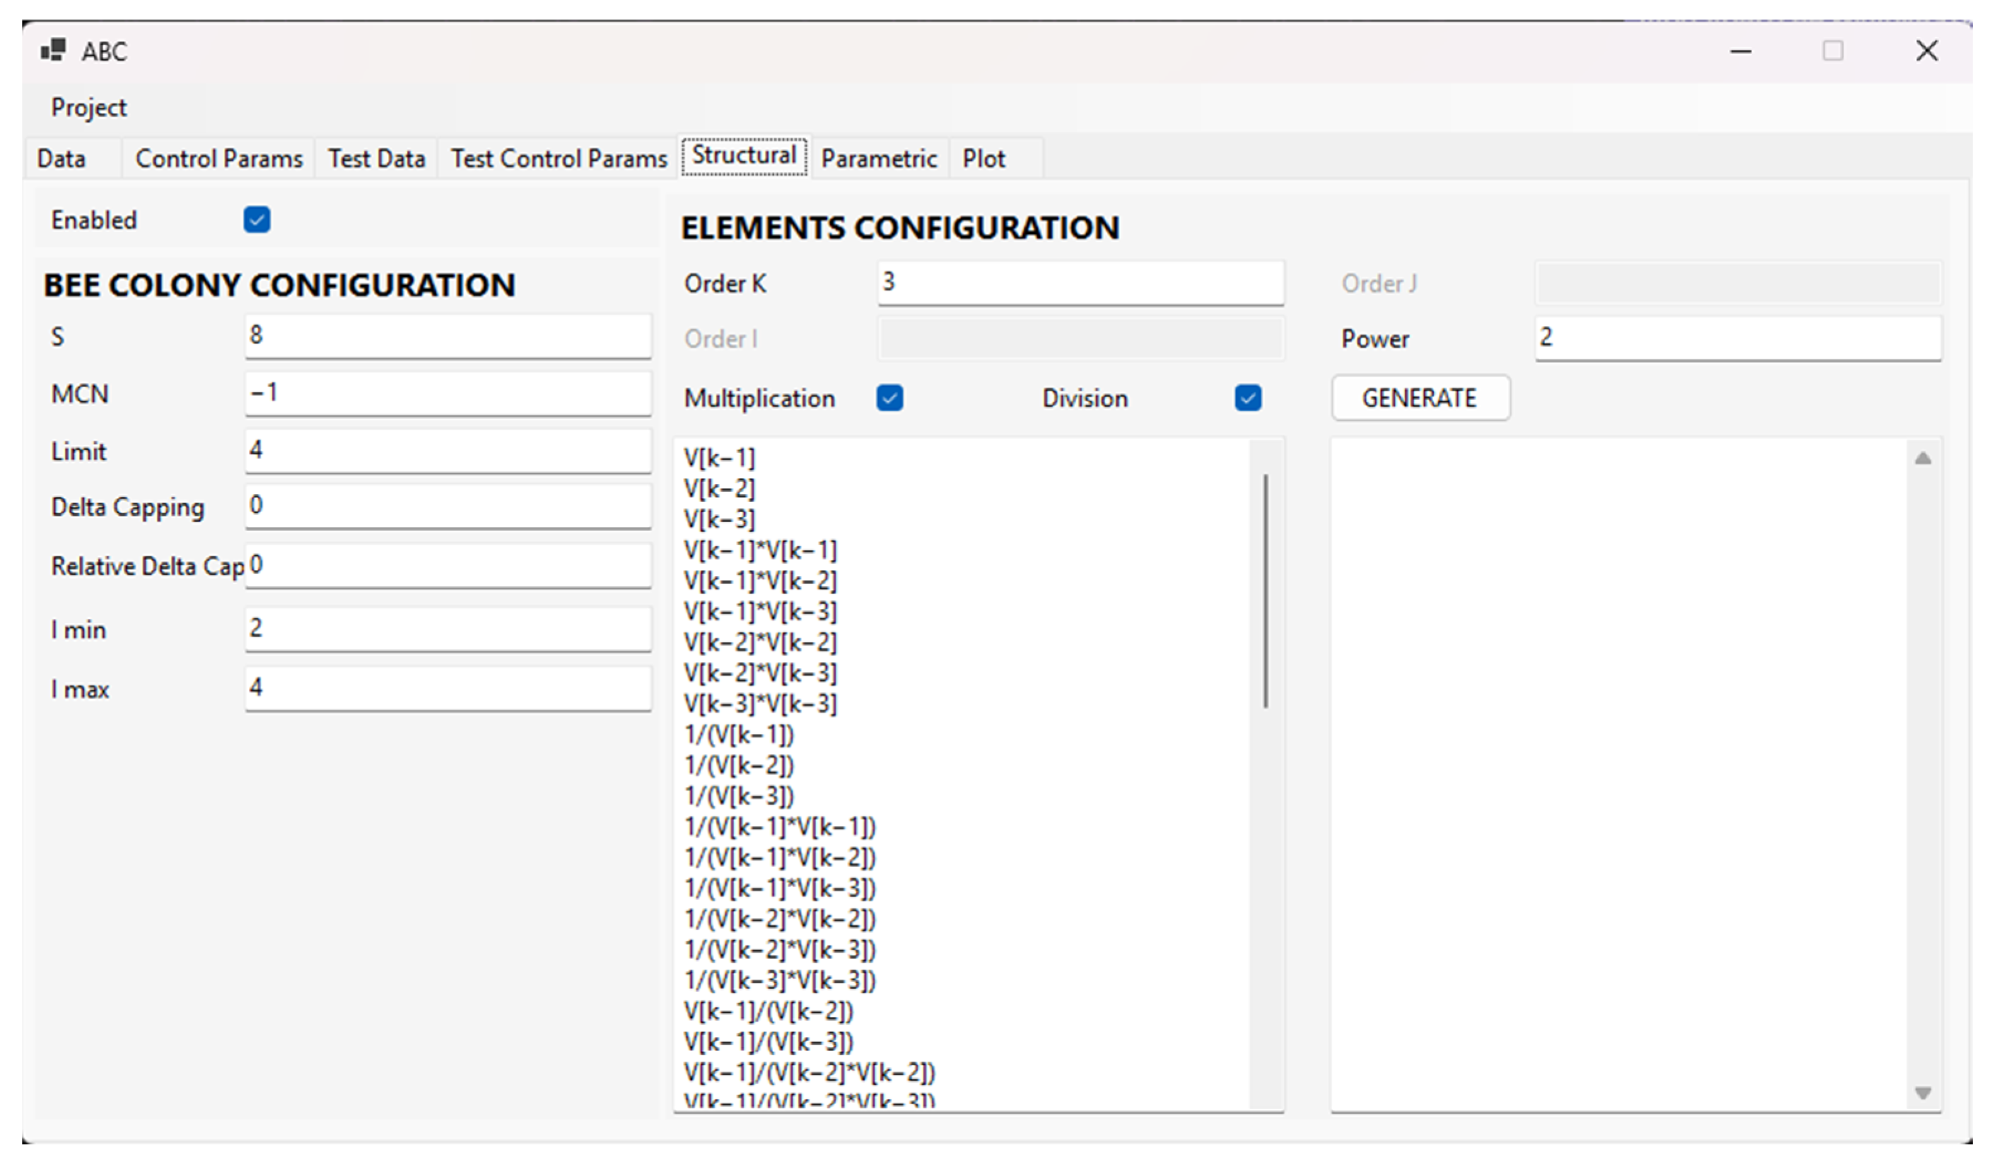Select the Test Control Params tab
Screen dimensions: 1991x1167
tap(559, 159)
